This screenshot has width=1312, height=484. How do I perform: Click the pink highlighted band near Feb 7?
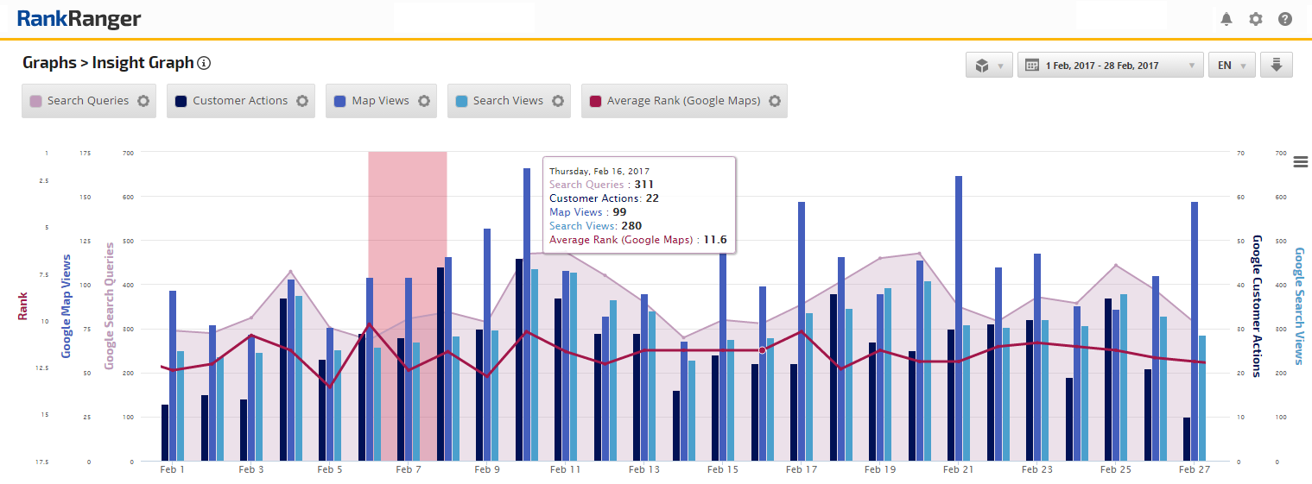coord(407,216)
